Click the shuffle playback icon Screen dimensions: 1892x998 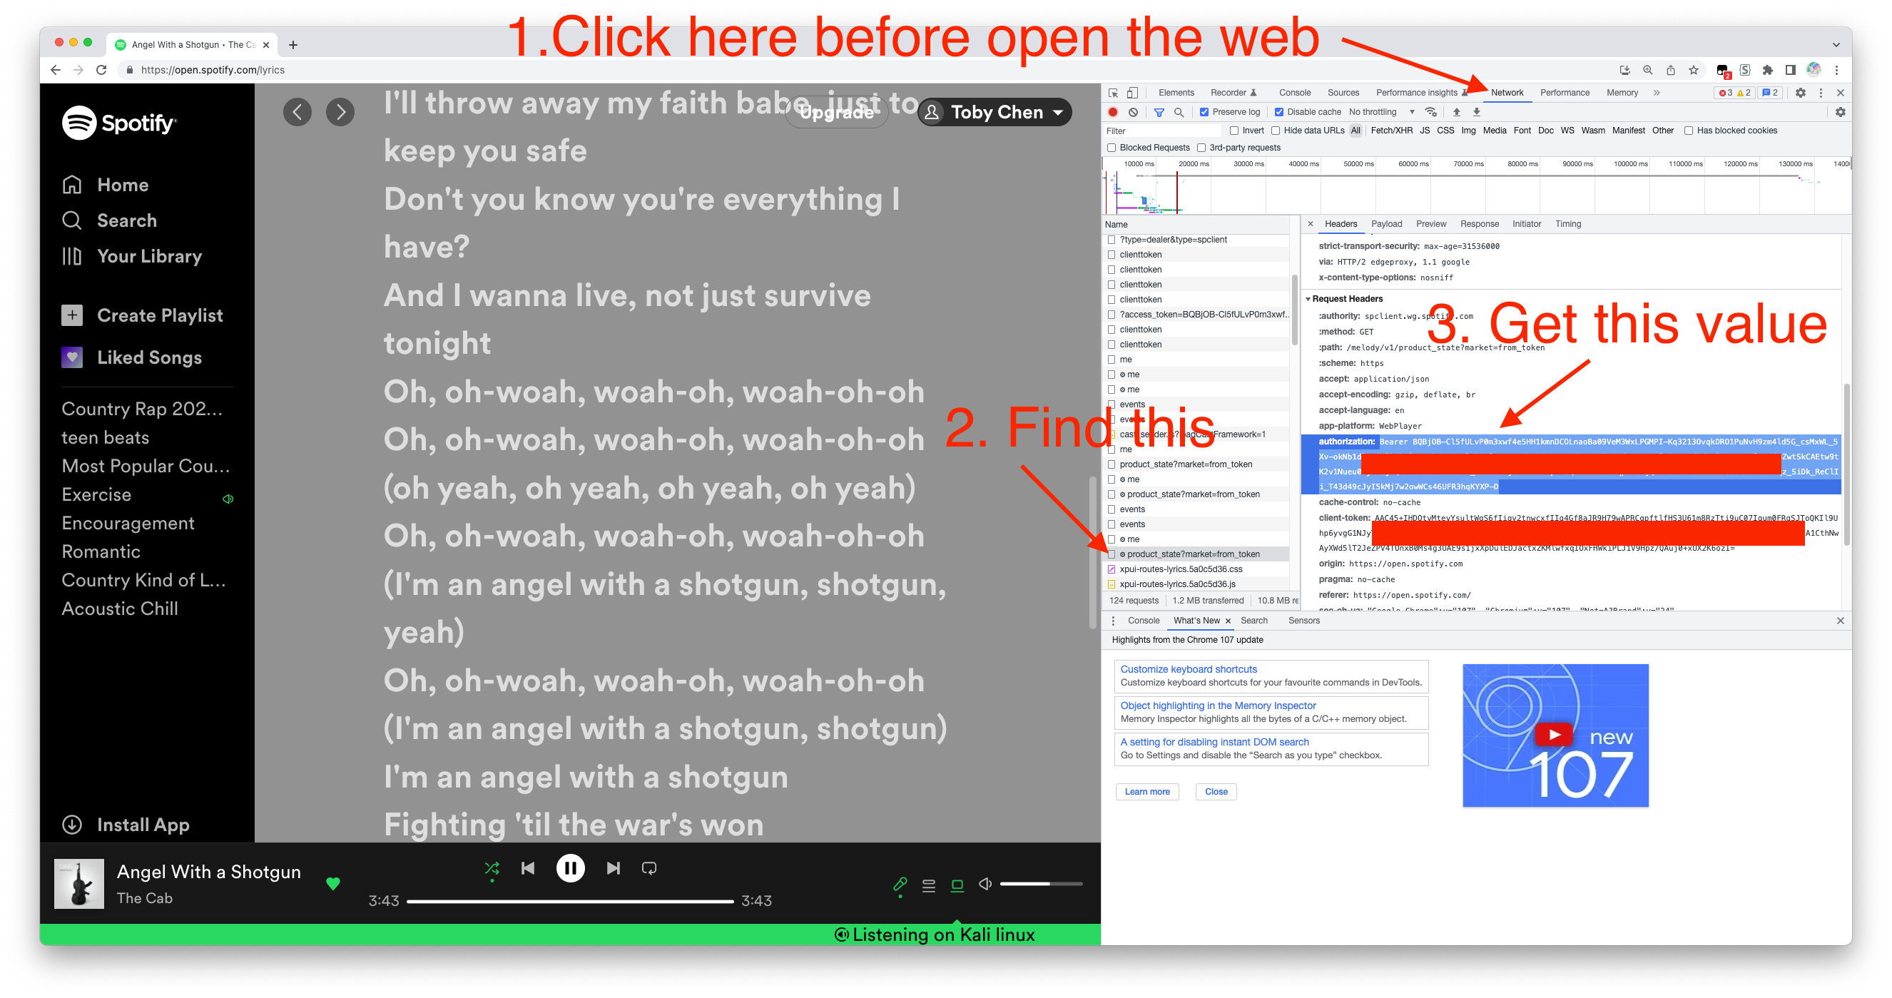(491, 868)
